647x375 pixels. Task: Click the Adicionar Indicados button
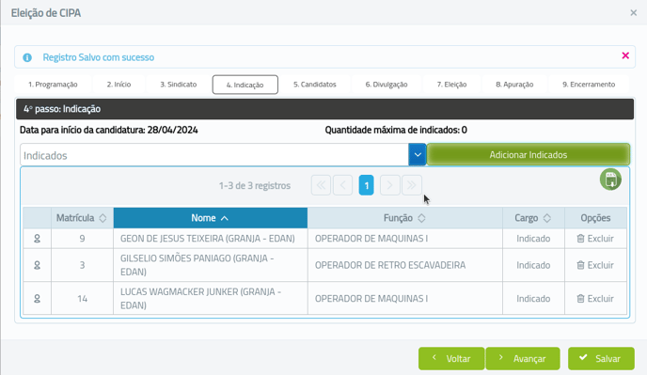[529, 155]
